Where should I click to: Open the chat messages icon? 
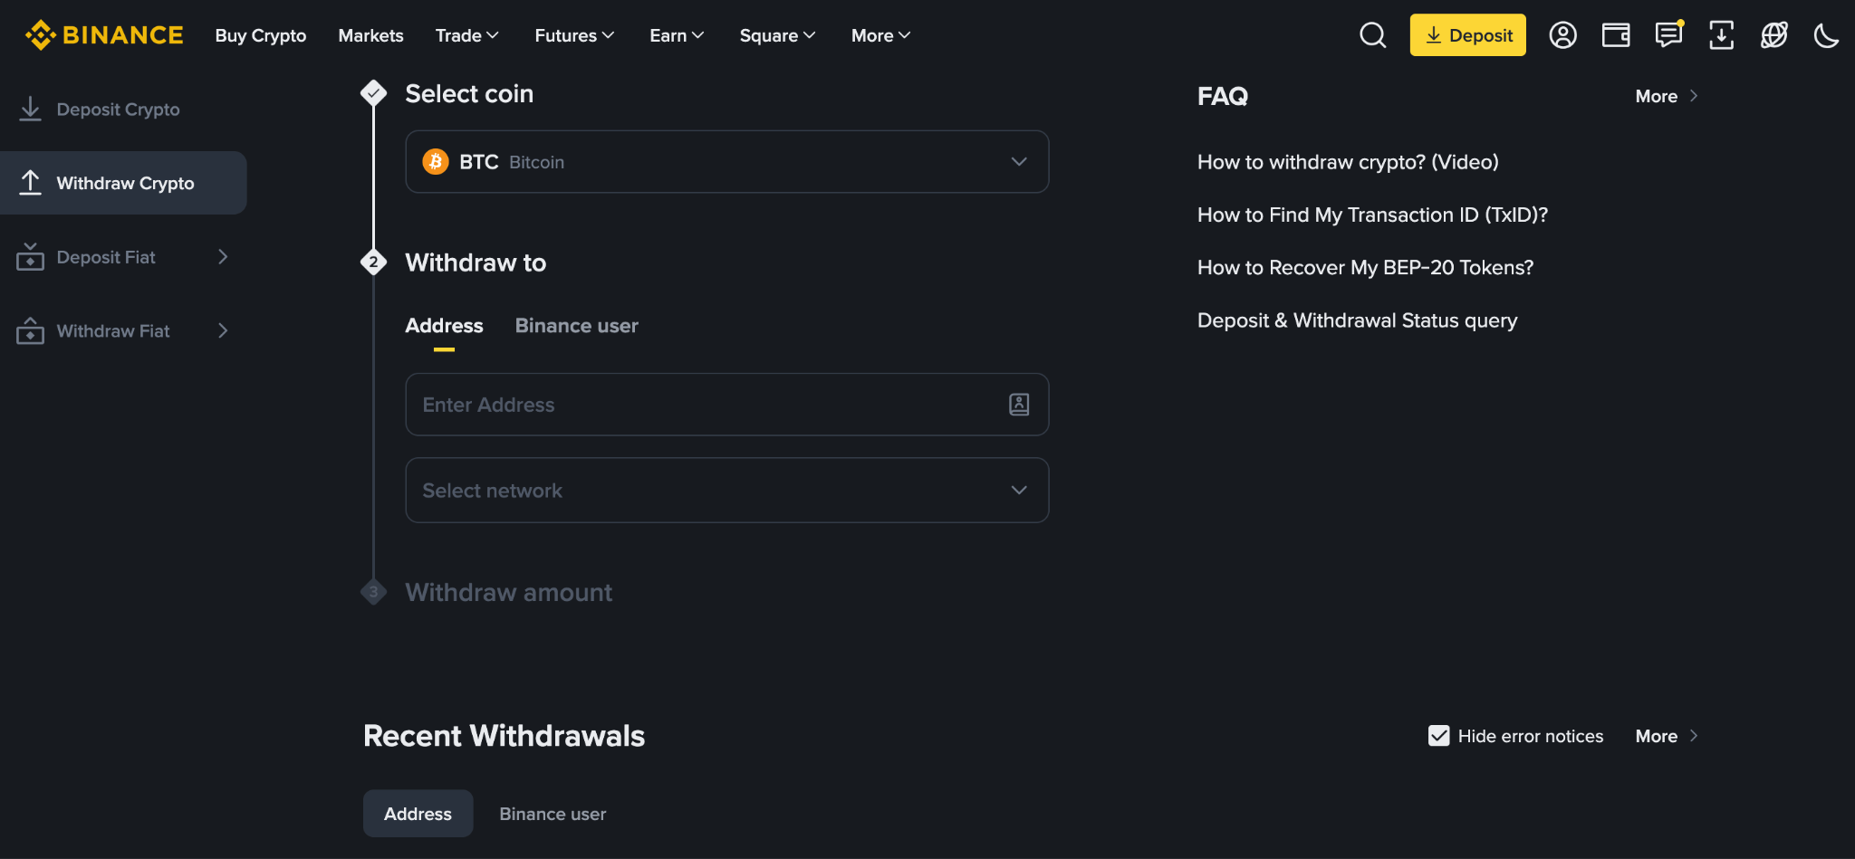tap(1668, 34)
